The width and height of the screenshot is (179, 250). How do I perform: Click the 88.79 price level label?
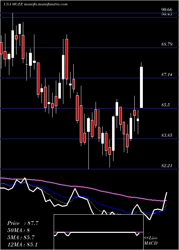pyautogui.click(x=167, y=44)
